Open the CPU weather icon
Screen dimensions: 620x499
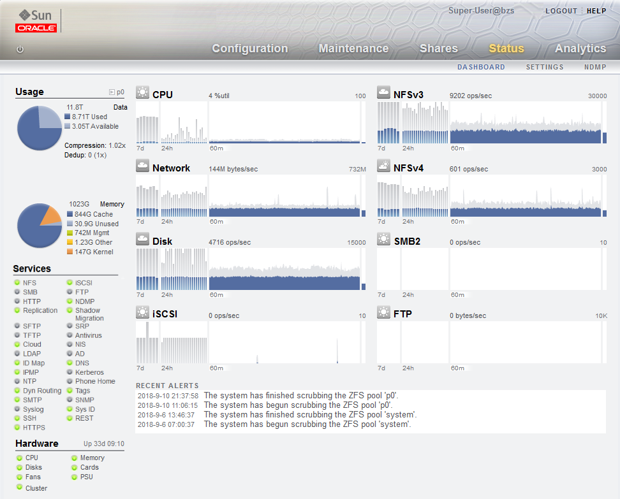pyautogui.click(x=142, y=92)
